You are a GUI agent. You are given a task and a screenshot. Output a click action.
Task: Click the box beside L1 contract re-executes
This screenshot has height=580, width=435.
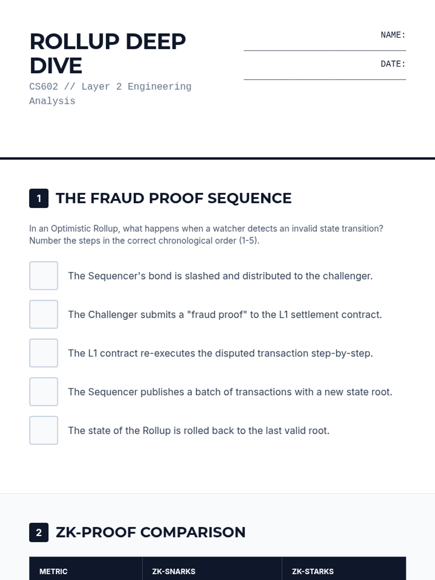pos(43,353)
